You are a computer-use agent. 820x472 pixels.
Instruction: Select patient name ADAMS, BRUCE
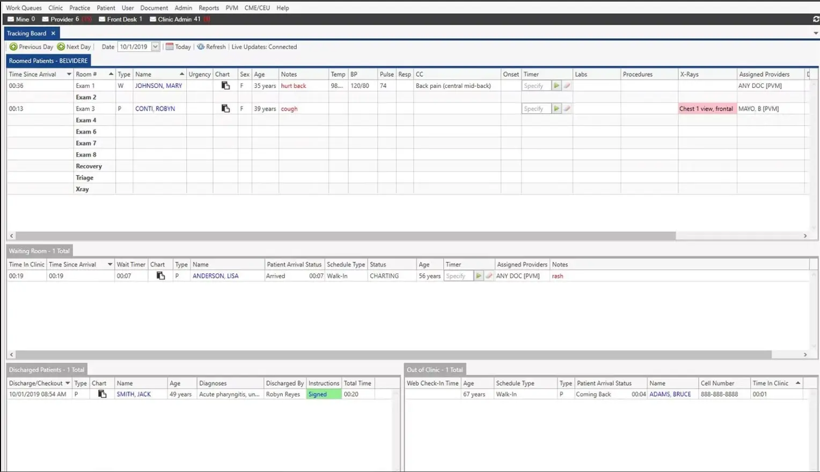coord(670,394)
